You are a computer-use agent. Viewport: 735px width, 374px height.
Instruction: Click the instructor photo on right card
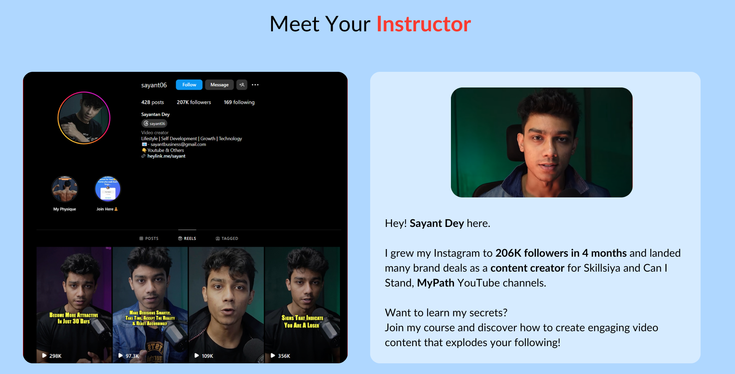(542, 142)
